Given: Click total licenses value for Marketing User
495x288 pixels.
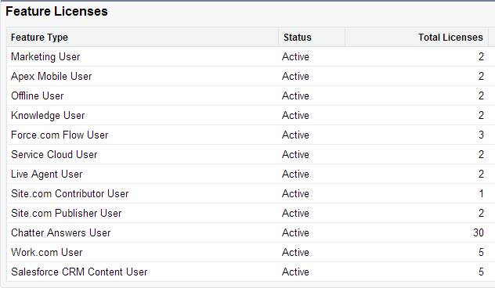Looking at the screenshot, I should click(x=481, y=57).
